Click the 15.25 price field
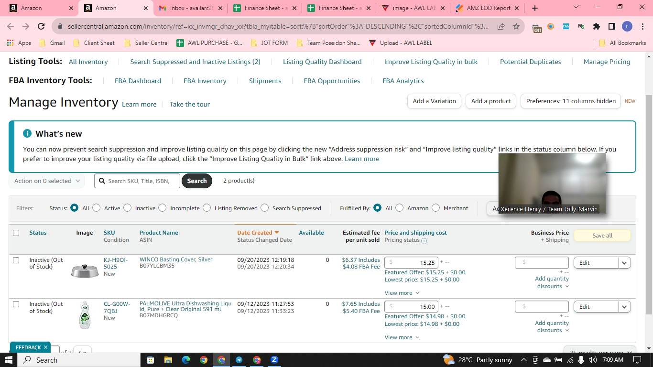The height and width of the screenshot is (367, 653). click(x=412, y=263)
